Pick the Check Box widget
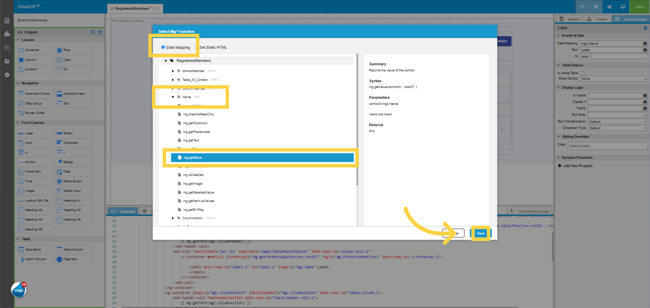Viewport: 650px width, 308px height. pyautogui.click(x=36, y=172)
